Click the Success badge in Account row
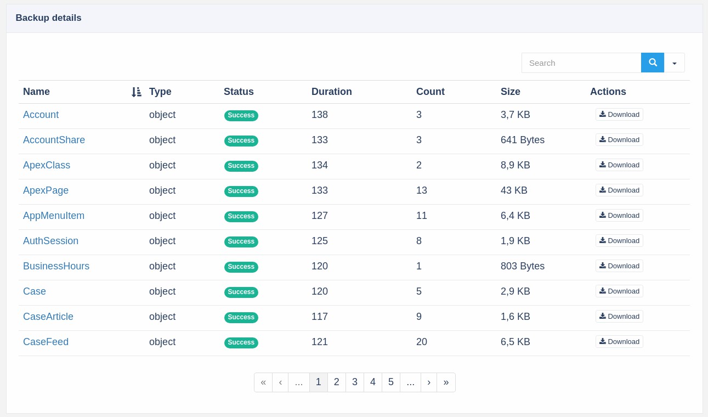This screenshot has height=417, width=708. pyautogui.click(x=241, y=115)
